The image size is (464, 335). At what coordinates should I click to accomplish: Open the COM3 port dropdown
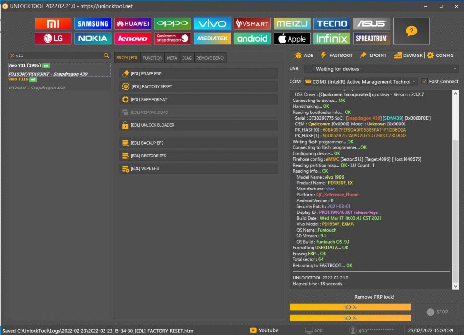tap(360, 82)
